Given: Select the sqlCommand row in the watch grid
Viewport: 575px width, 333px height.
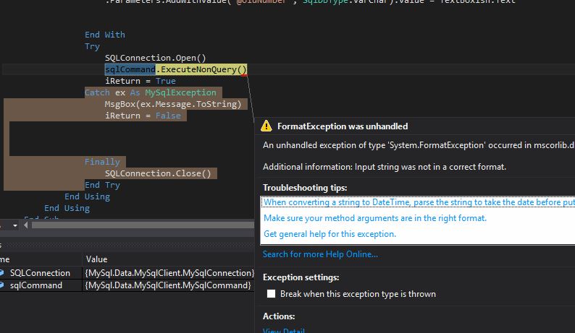Looking at the screenshot, I should pos(127,285).
